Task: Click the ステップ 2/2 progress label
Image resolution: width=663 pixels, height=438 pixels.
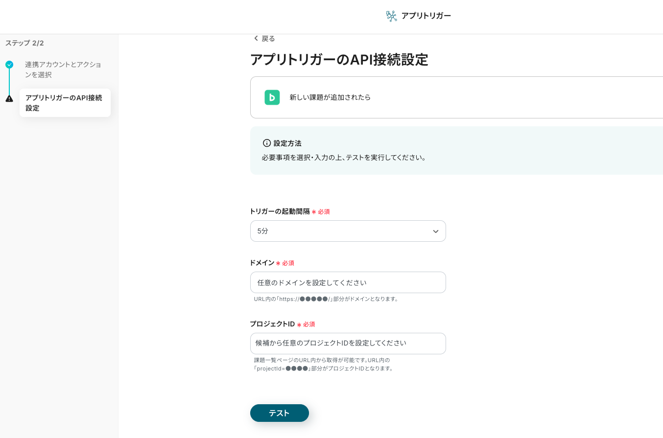Action: tap(24, 43)
